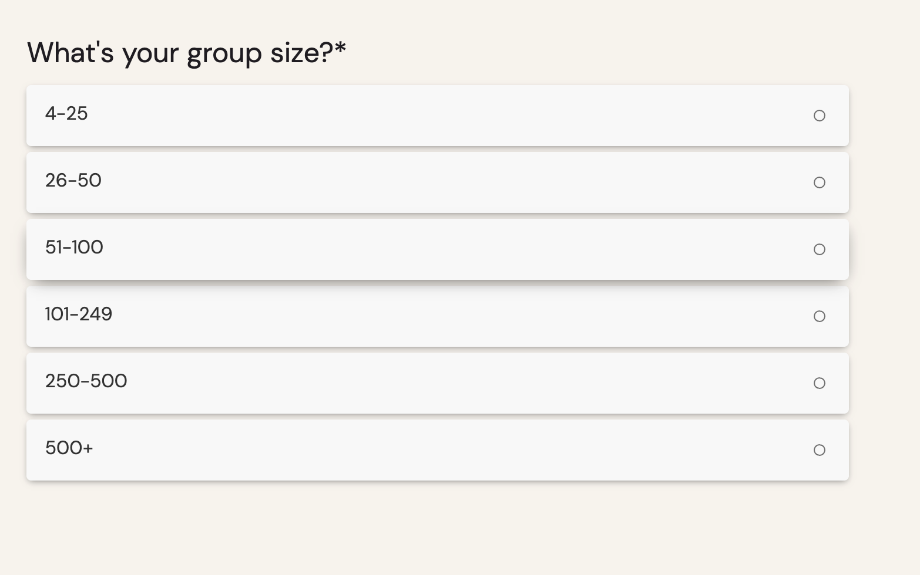The height and width of the screenshot is (575, 920).
Task: Select the 26-50 radio button circle
Action: [819, 182]
